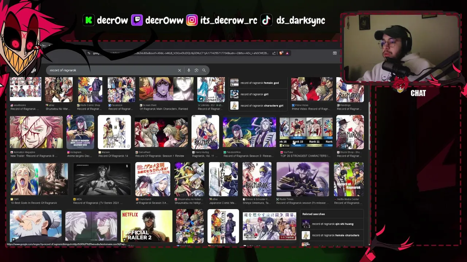Open the eBay Shumatsu No Walkure thumbnail
Screen dimensions: 467x262
tap(59, 90)
